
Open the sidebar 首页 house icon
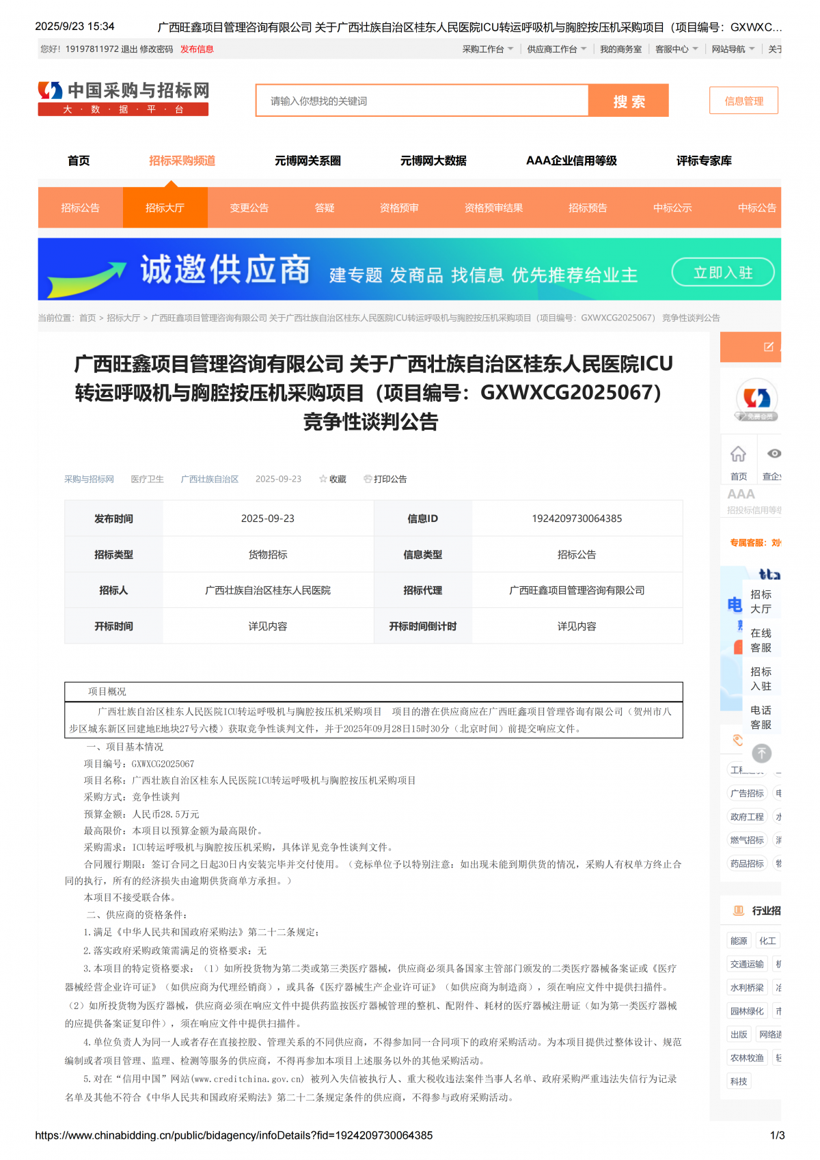738,454
